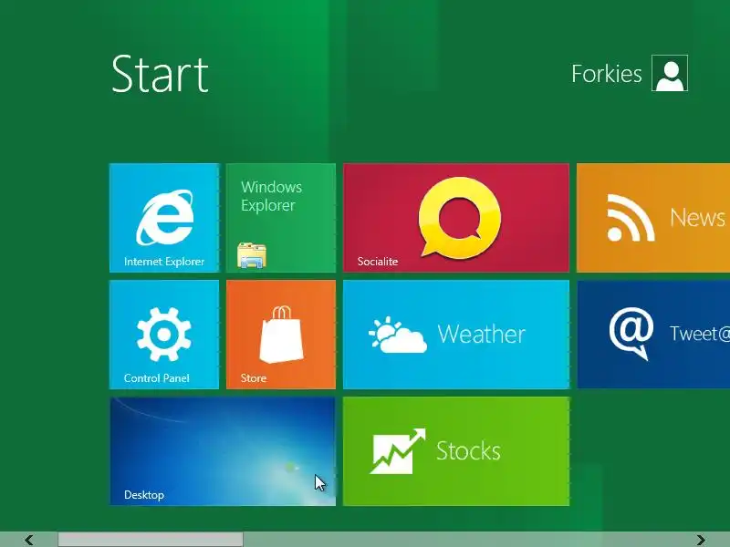This screenshot has height=547, width=730.
Task: Click the horizontal scrollbar thumb
Action: (x=151, y=540)
